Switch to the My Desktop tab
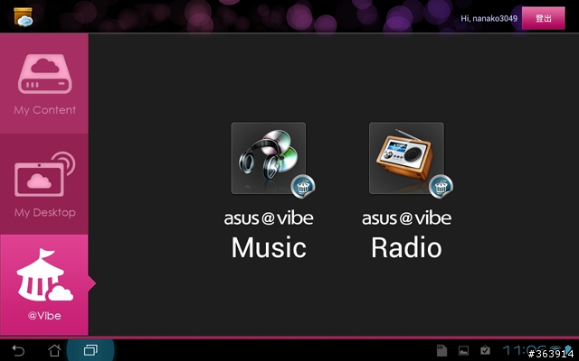This screenshot has height=361, width=579. [44, 184]
